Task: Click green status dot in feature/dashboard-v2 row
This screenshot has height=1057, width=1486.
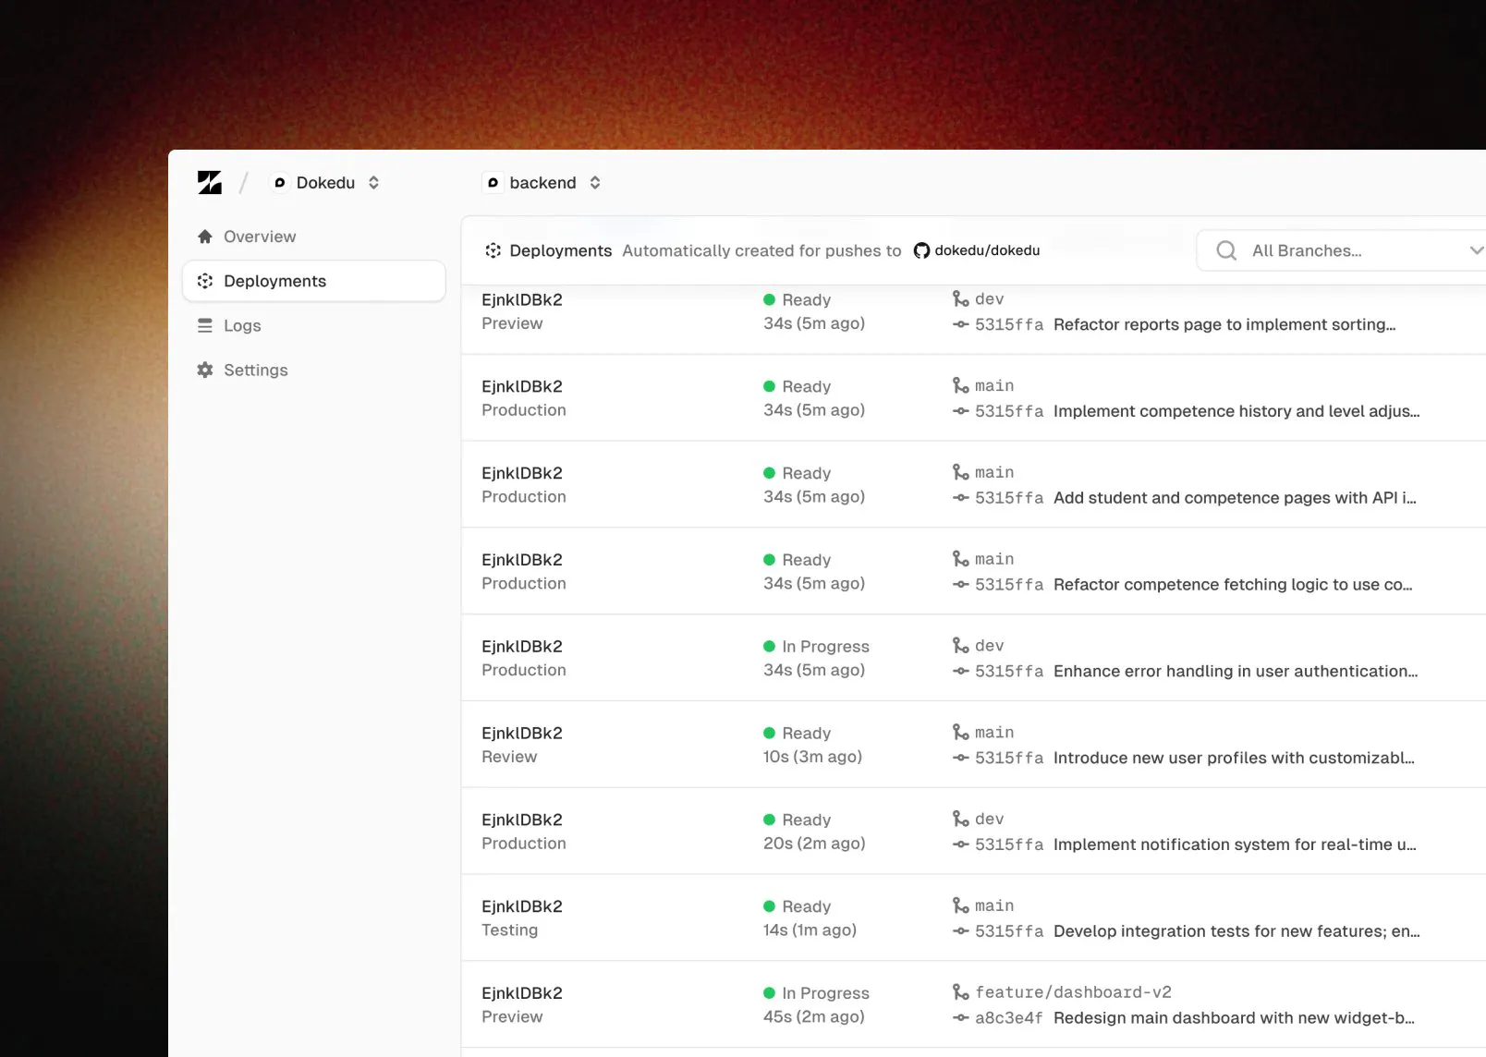Action: [769, 993]
